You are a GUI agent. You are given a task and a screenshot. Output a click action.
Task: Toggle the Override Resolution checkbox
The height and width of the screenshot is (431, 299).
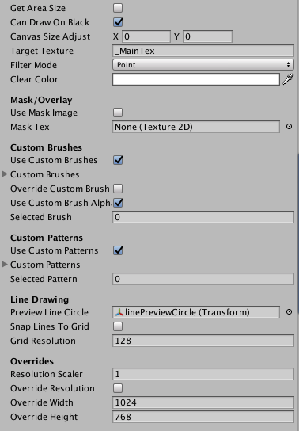[x=118, y=388]
